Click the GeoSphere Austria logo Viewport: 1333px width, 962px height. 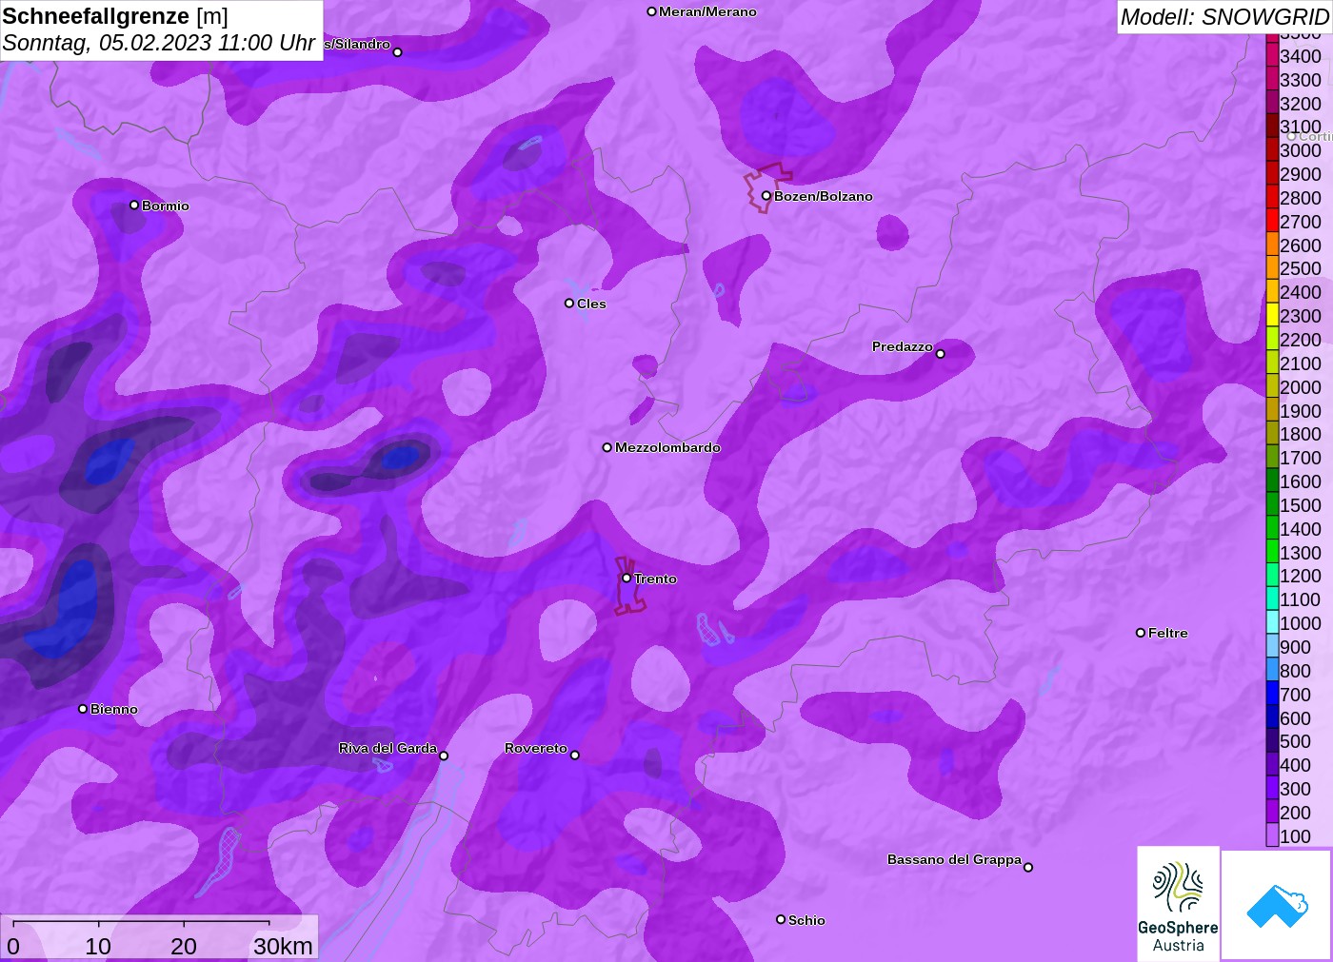[x=1178, y=903]
